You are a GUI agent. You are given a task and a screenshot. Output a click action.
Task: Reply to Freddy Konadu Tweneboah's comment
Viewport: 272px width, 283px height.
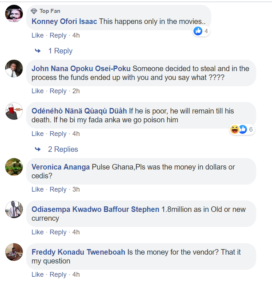pyautogui.click(x=58, y=275)
